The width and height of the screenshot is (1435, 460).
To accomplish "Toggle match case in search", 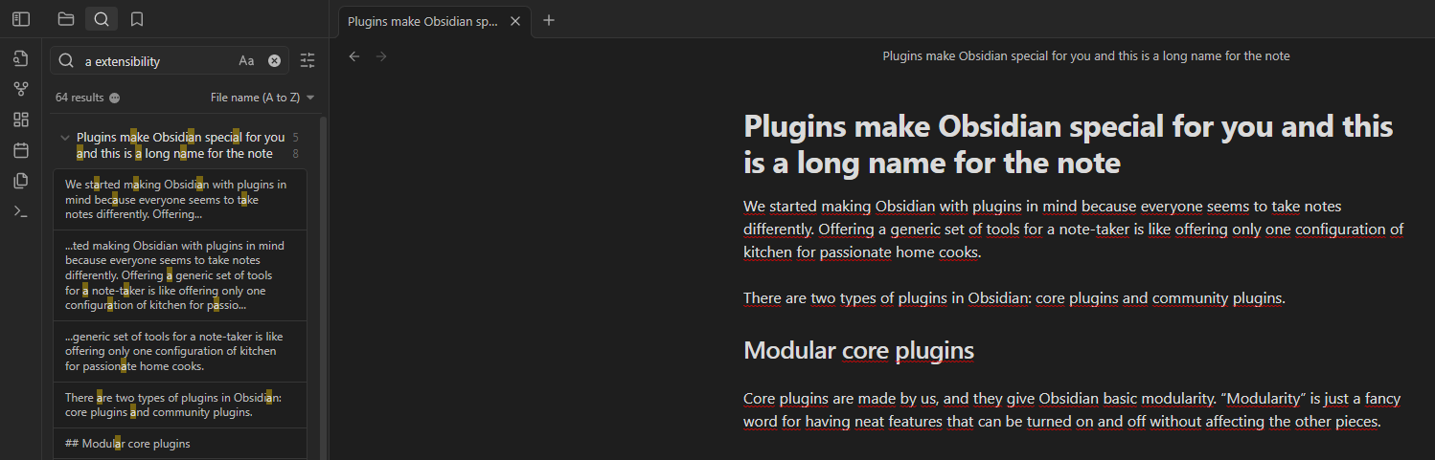I will (x=246, y=61).
